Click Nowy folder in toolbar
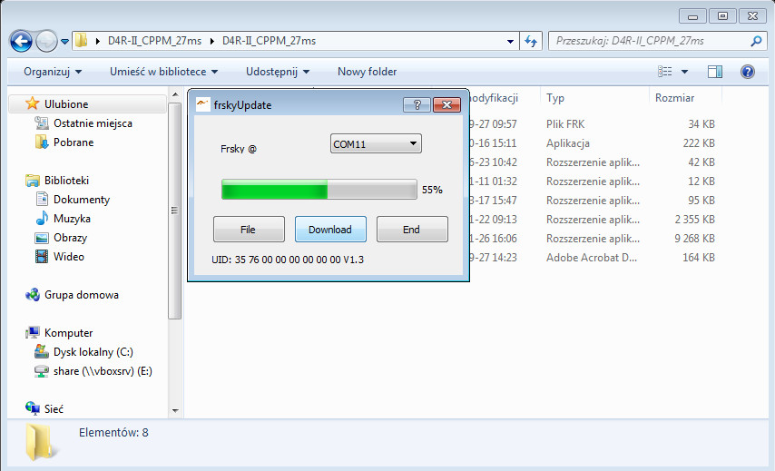 (368, 72)
